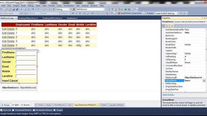Click the Undo toolbar icon
This screenshot has width=207, height=116.
pos(33,9)
